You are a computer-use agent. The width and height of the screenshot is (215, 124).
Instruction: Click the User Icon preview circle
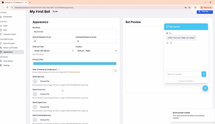35,94
